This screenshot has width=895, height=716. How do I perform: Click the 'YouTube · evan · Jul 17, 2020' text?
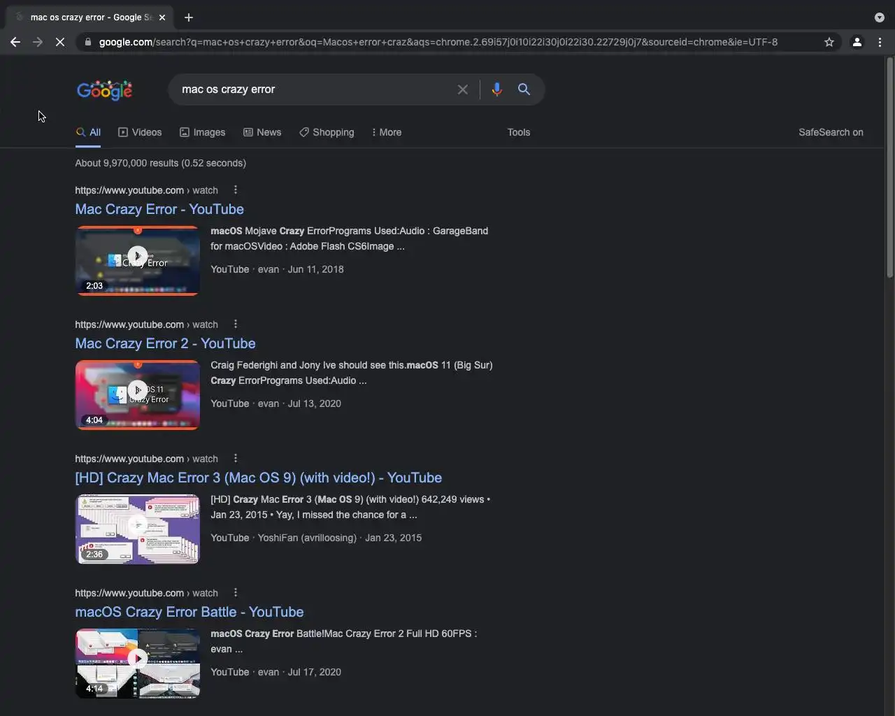point(275,672)
